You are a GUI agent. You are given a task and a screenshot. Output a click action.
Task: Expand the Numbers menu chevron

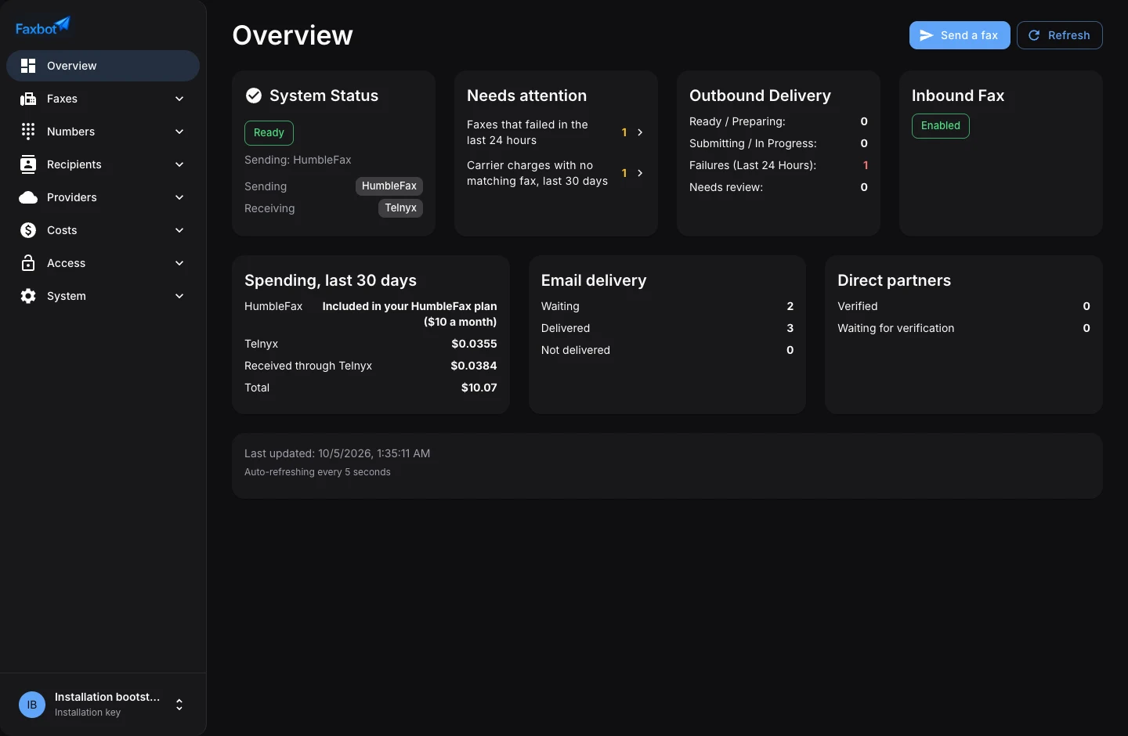click(179, 132)
